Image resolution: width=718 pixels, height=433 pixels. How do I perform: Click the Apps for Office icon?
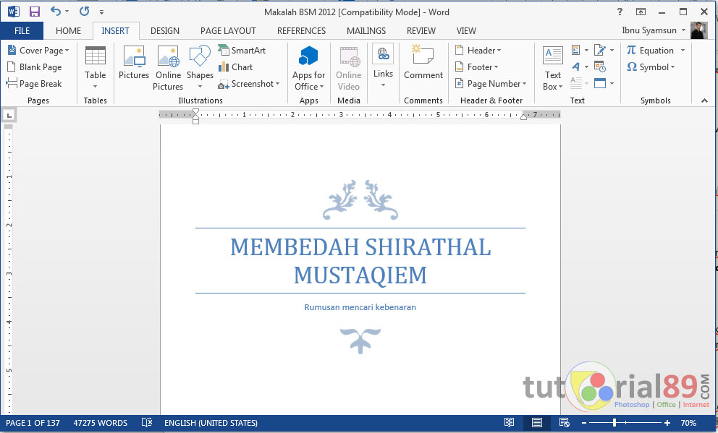(x=308, y=56)
